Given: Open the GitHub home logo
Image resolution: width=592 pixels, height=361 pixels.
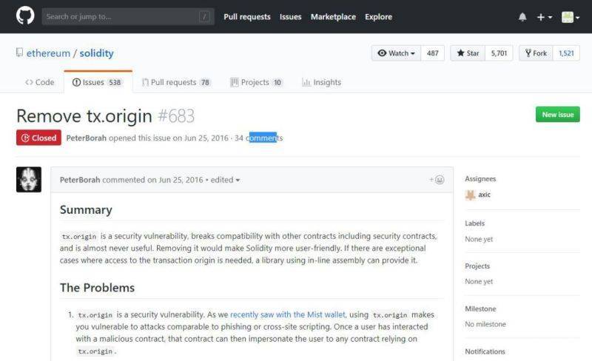Looking at the screenshot, I should pyautogui.click(x=25, y=16).
